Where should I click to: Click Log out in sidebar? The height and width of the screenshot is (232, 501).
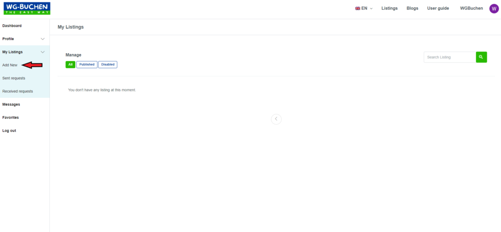click(x=9, y=131)
